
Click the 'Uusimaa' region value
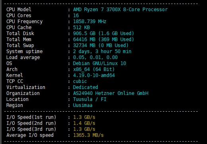click(x=83, y=105)
